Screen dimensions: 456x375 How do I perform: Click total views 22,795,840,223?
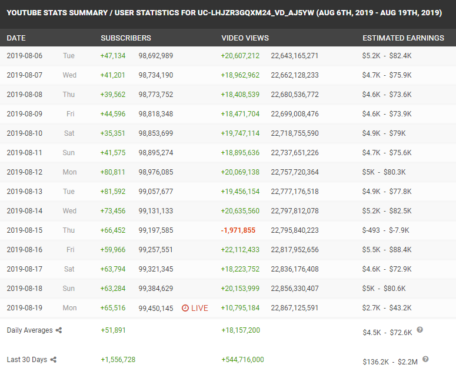[295, 230]
